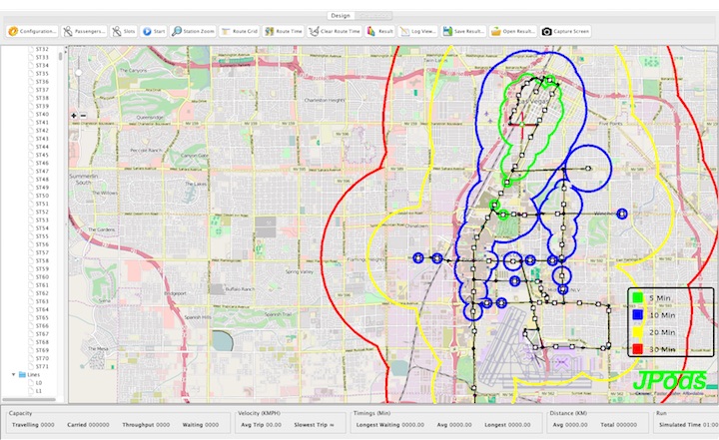Click the red 30 Min legend swatch
The height and width of the screenshot is (440, 719).
coord(637,348)
